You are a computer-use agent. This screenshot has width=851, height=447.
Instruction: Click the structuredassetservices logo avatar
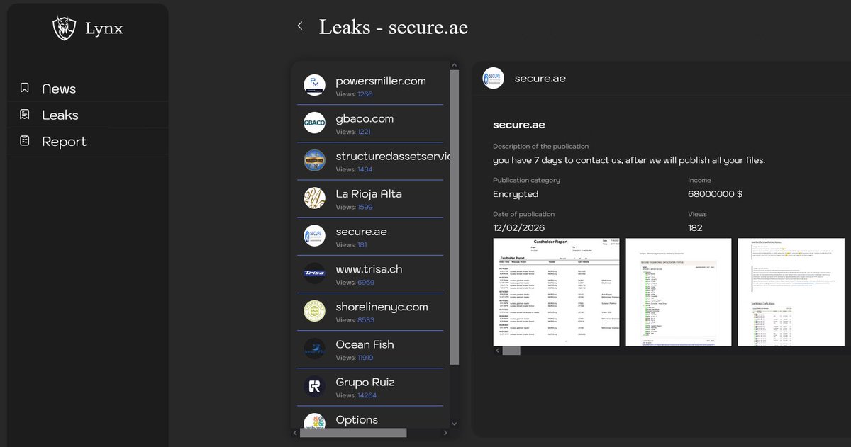click(314, 160)
